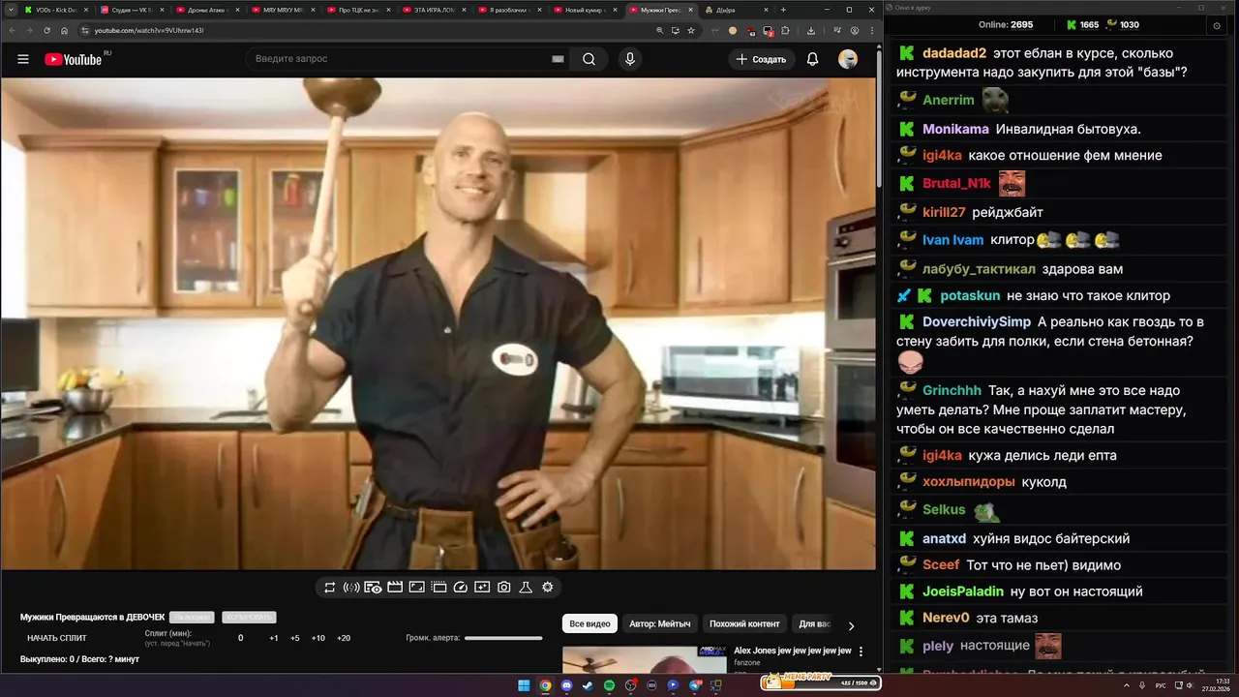Add +10 minutes to split
The image size is (1239, 697).
pos(317,638)
